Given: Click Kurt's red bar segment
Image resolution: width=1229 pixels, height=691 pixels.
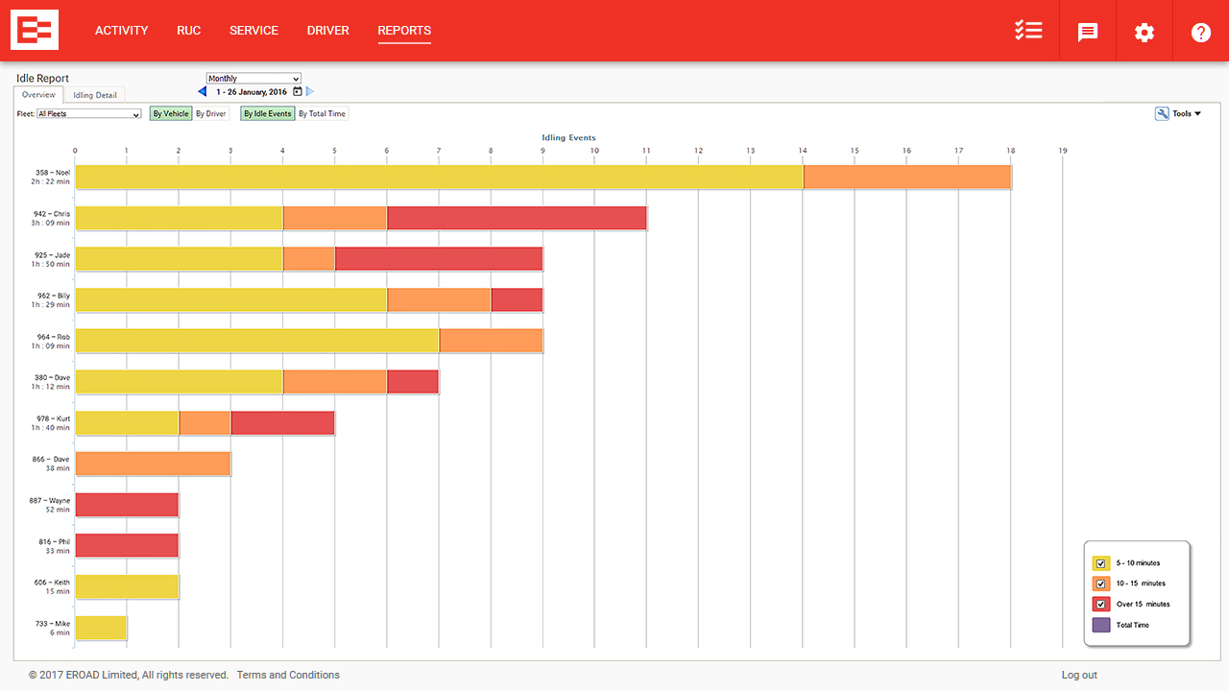Looking at the screenshot, I should pos(283,423).
